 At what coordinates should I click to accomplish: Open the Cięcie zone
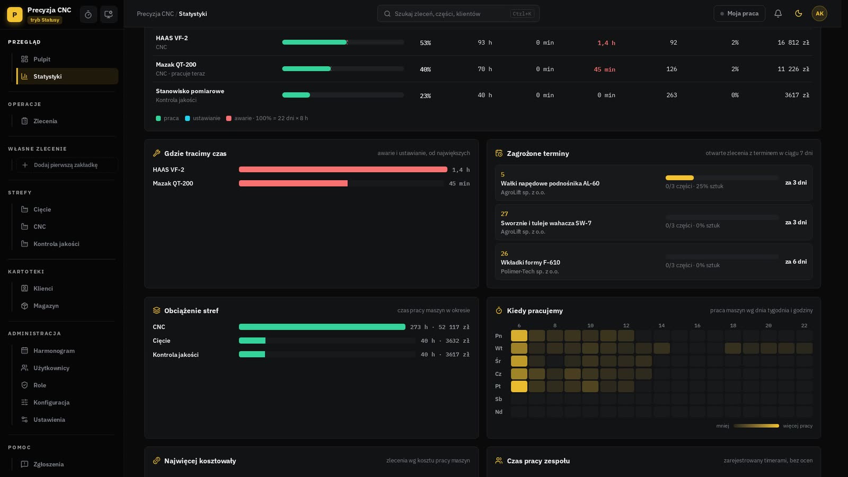tap(67, 209)
